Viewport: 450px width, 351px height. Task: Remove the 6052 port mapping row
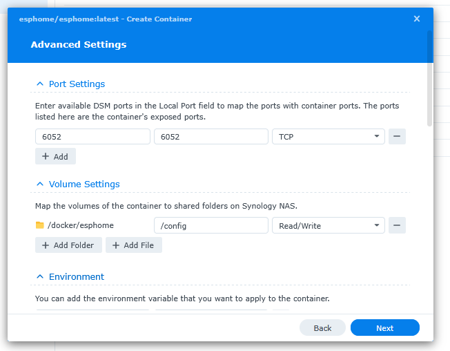(x=397, y=136)
